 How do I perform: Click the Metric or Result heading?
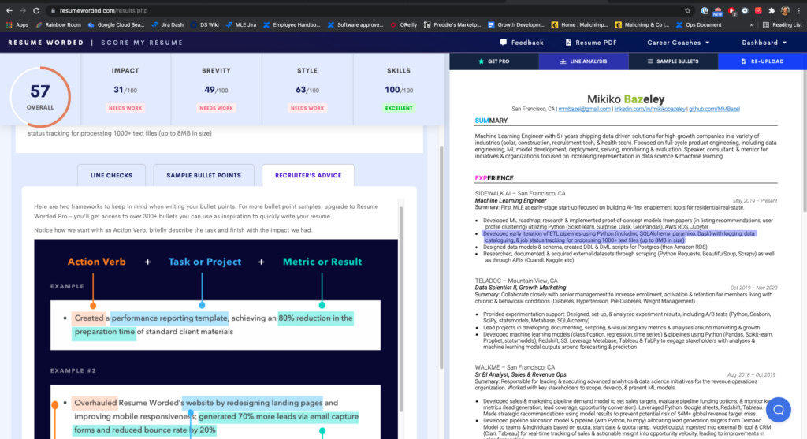(x=322, y=262)
